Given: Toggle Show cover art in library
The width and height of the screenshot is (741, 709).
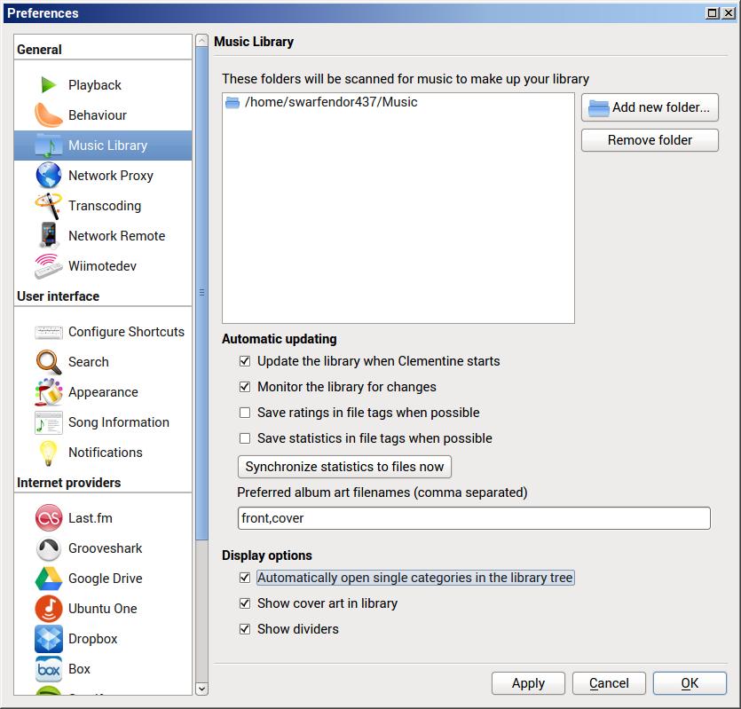Looking at the screenshot, I should tap(245, 603).
